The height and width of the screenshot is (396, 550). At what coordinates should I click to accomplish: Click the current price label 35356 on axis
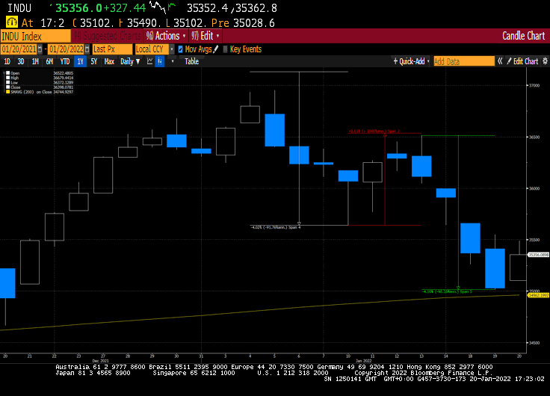(538, 255)
